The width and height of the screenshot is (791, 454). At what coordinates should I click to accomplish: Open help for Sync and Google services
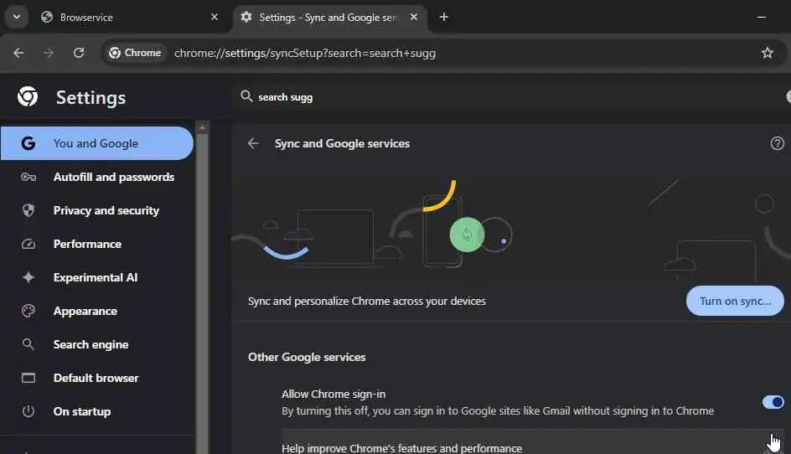coord(778,143)
